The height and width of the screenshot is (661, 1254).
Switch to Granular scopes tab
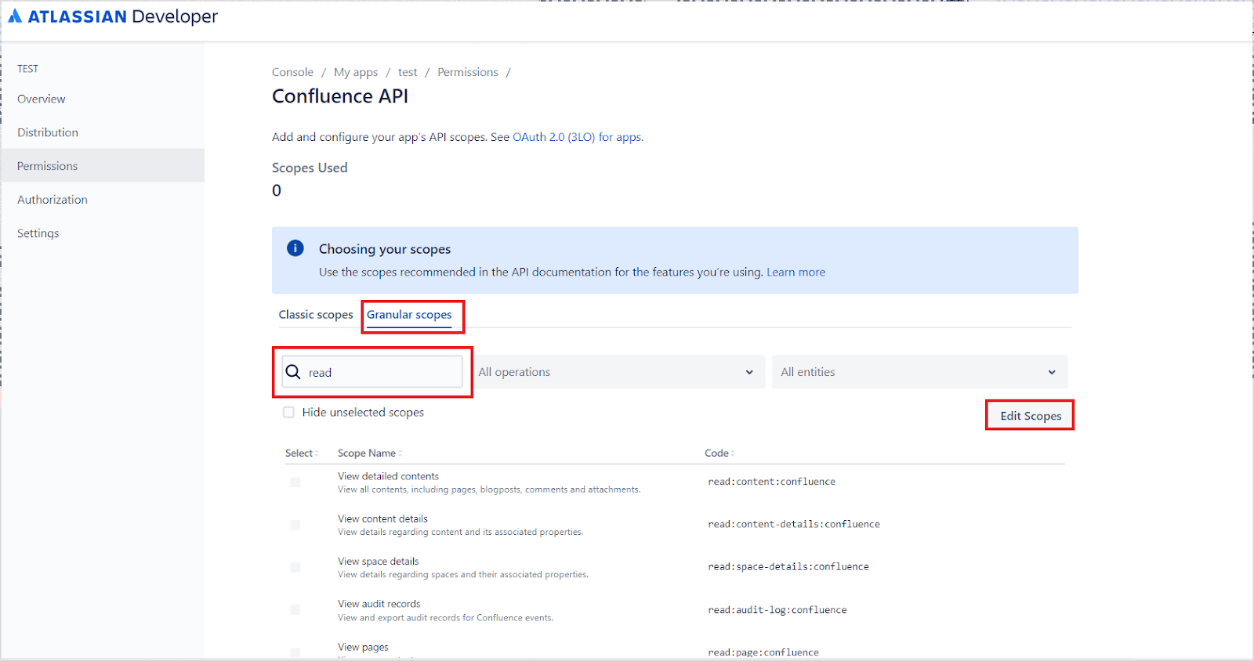click(x=409, y=315)
